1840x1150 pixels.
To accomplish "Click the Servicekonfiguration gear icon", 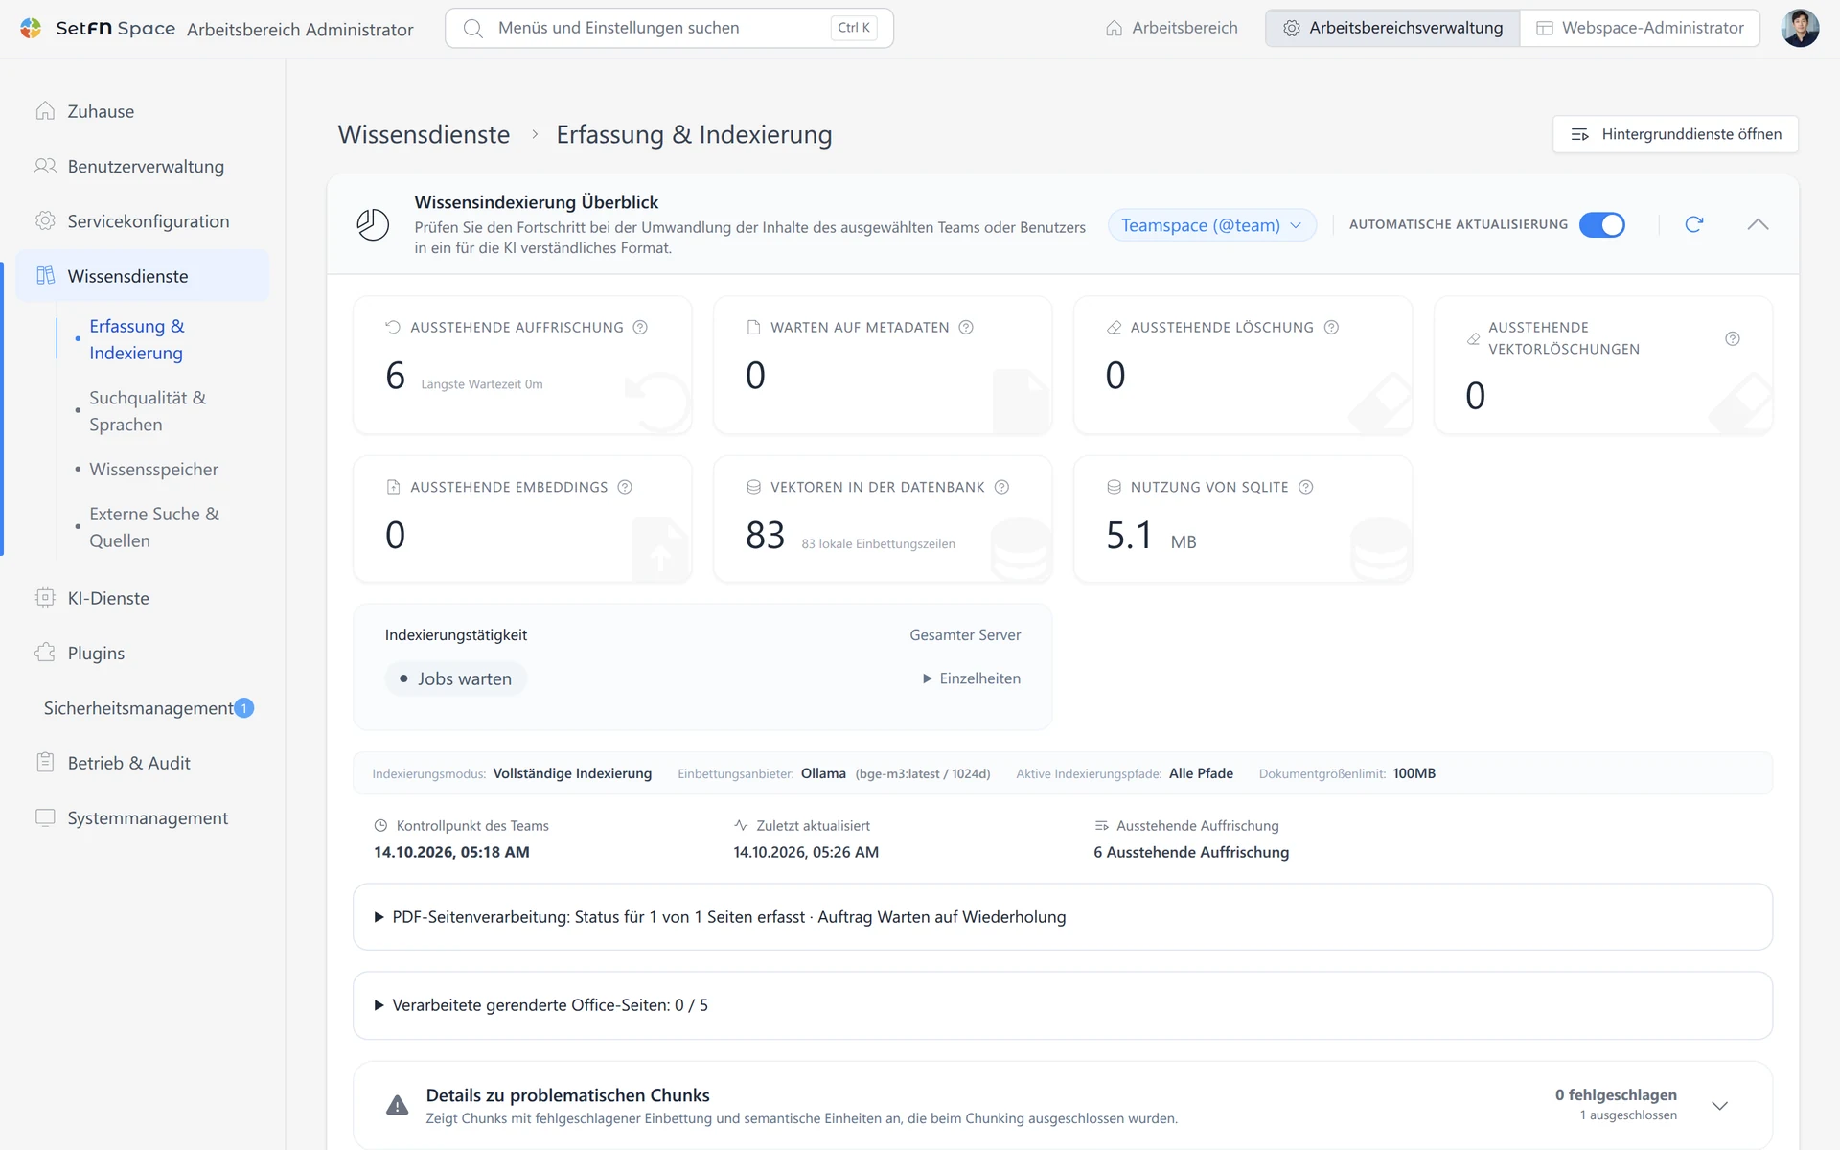I will click(x=45, y=221).
